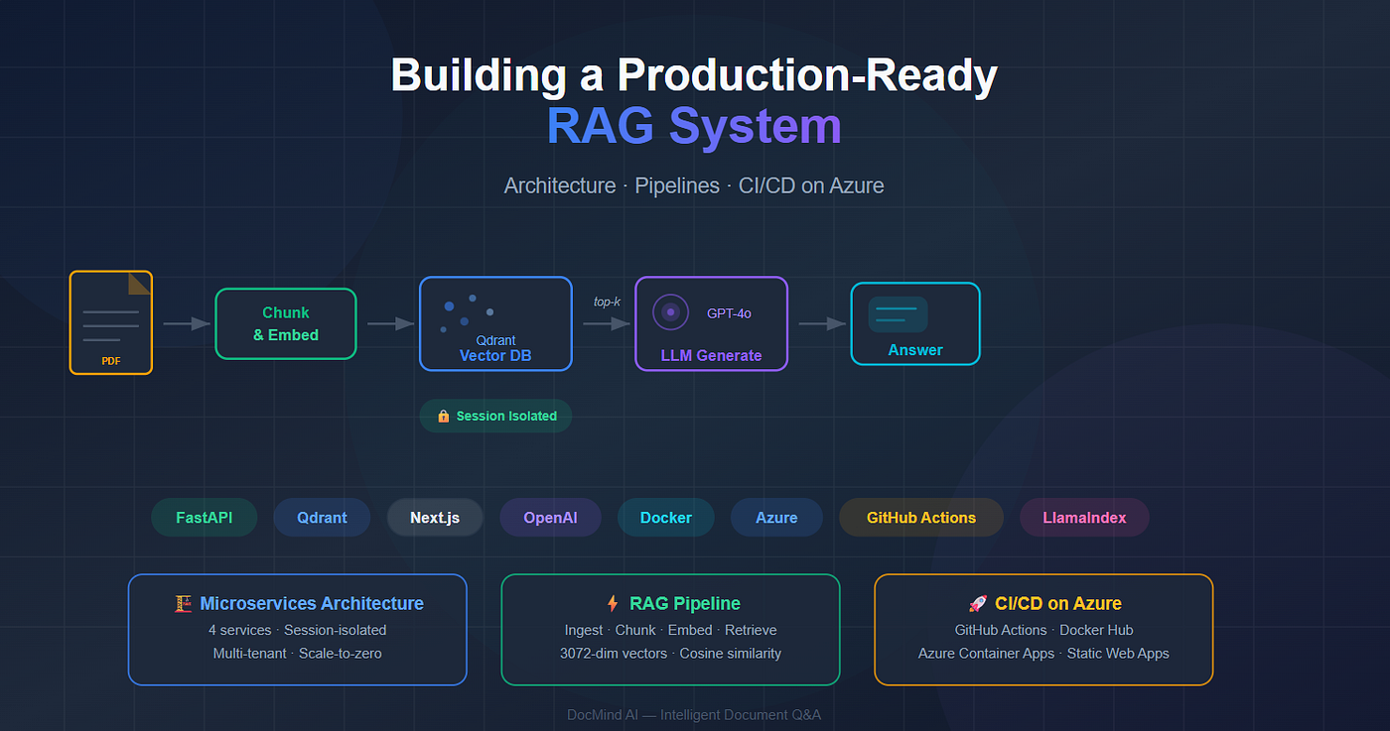Viewport: 1390px width, 731px height.
Task: Click the answer chat bubble icon
Action: click(x=898, y=314)
